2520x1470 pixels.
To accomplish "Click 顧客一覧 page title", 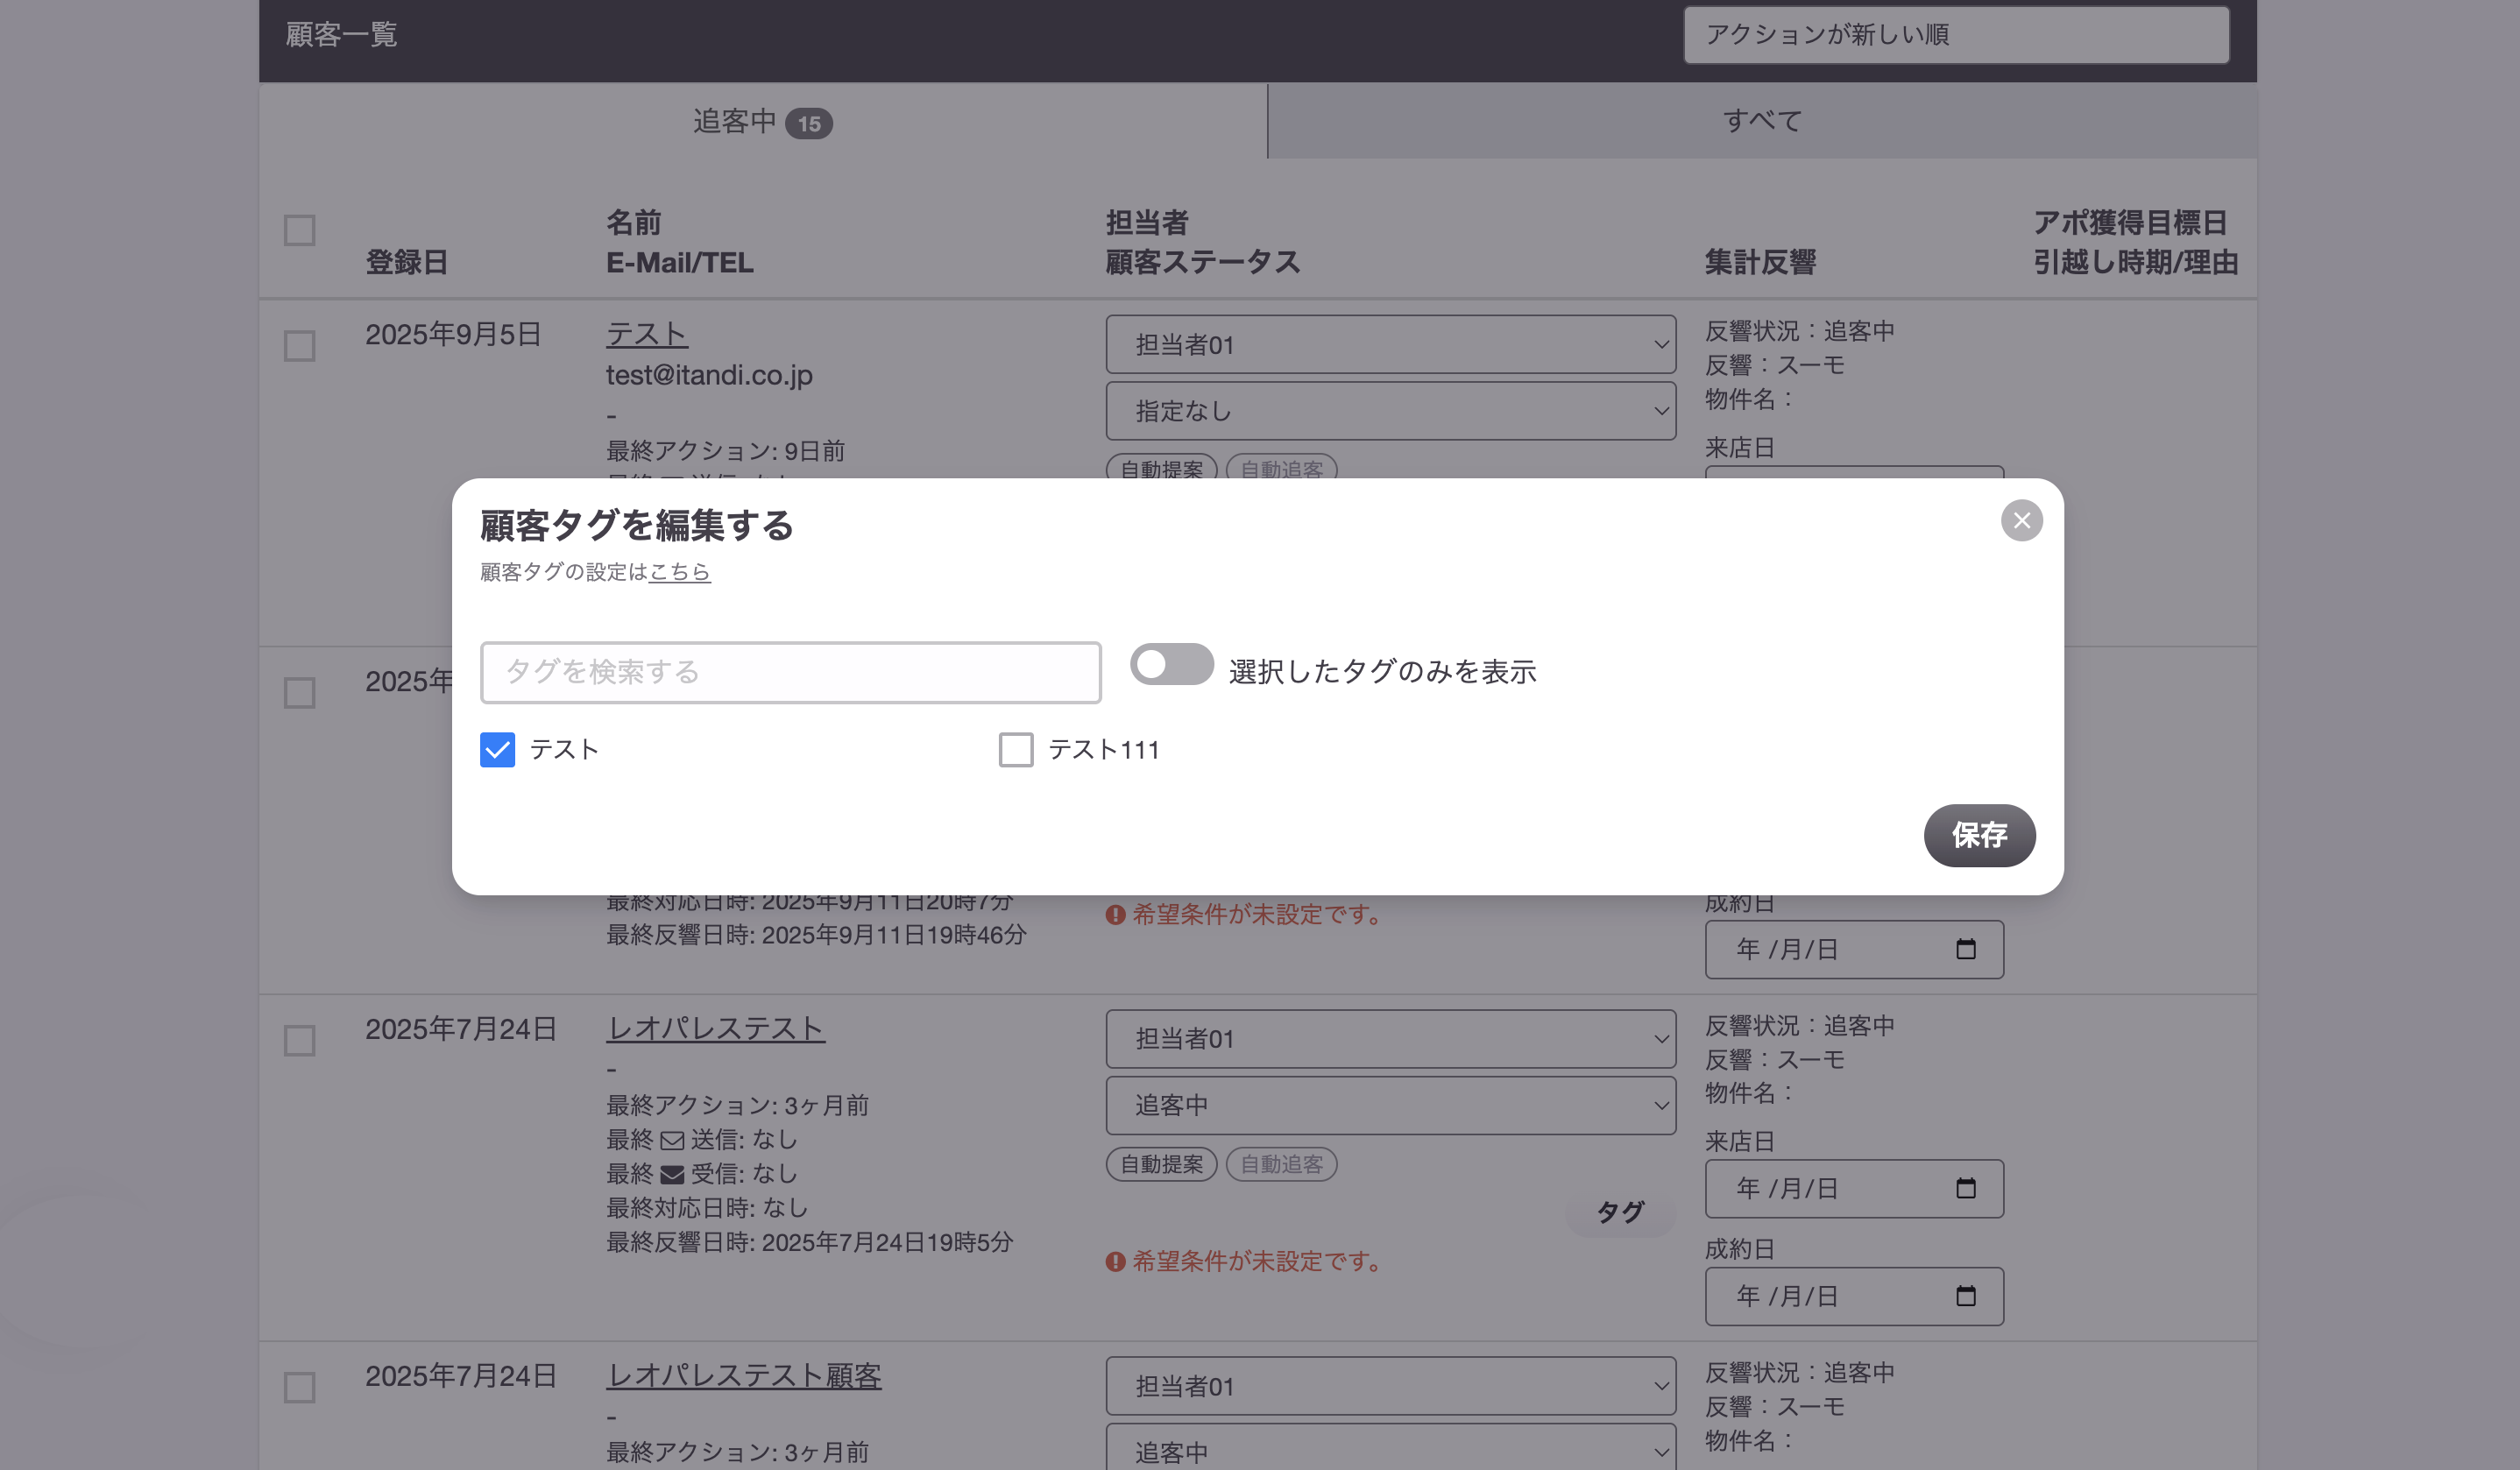I will 341,35.
